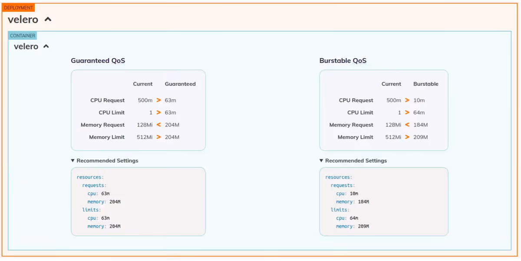Click the Guaranteed Memory Request less-than arrow
Viewport: 521px width, 261px height.
(159, 125)
